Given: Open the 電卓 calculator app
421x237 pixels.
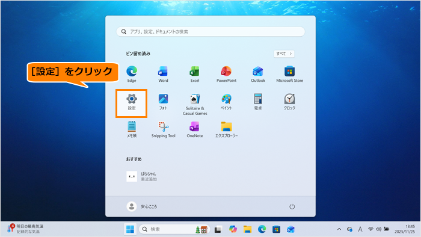Looking at the screenshot, I should tap(258, 102).
